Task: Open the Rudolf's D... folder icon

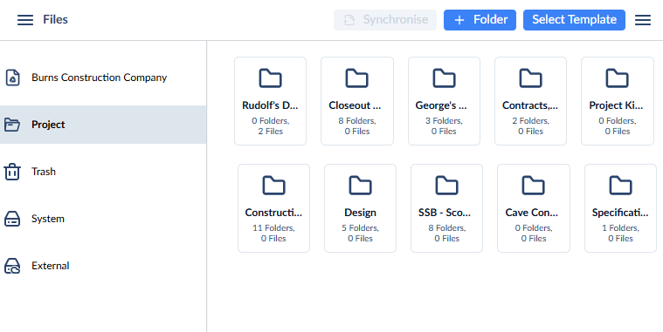Action: pyautogui.click(x=270, y=78)
